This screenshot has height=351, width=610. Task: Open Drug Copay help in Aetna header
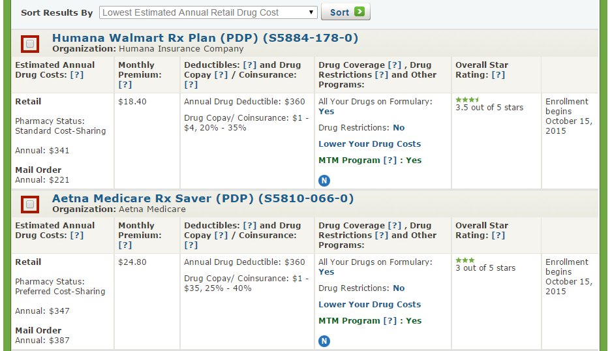point(221,235)
